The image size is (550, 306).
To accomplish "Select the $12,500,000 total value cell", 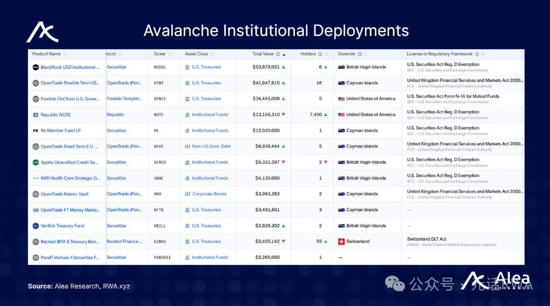I will (266, 130).
